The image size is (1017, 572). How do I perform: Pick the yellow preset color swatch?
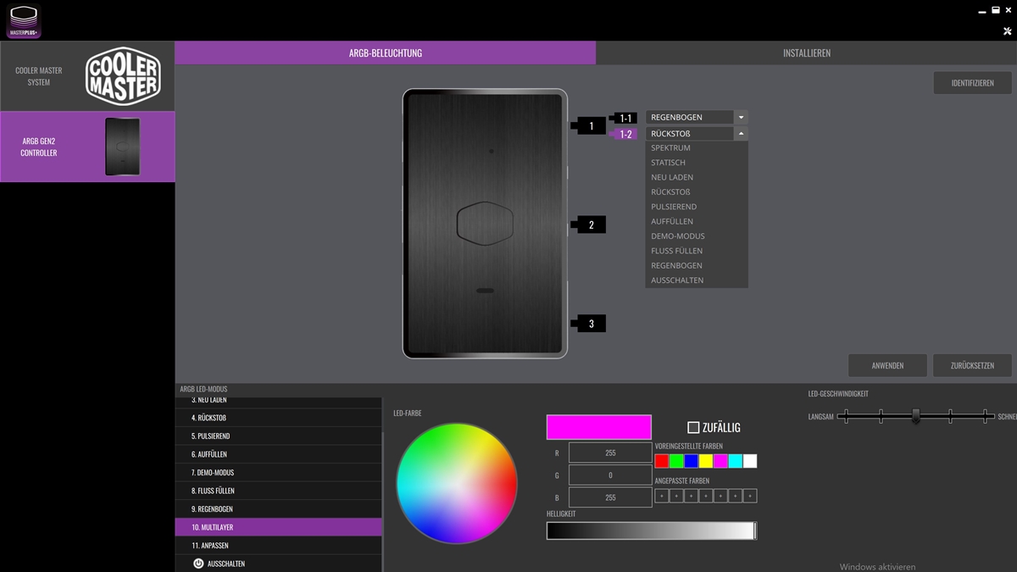click(x=706, y=461)
